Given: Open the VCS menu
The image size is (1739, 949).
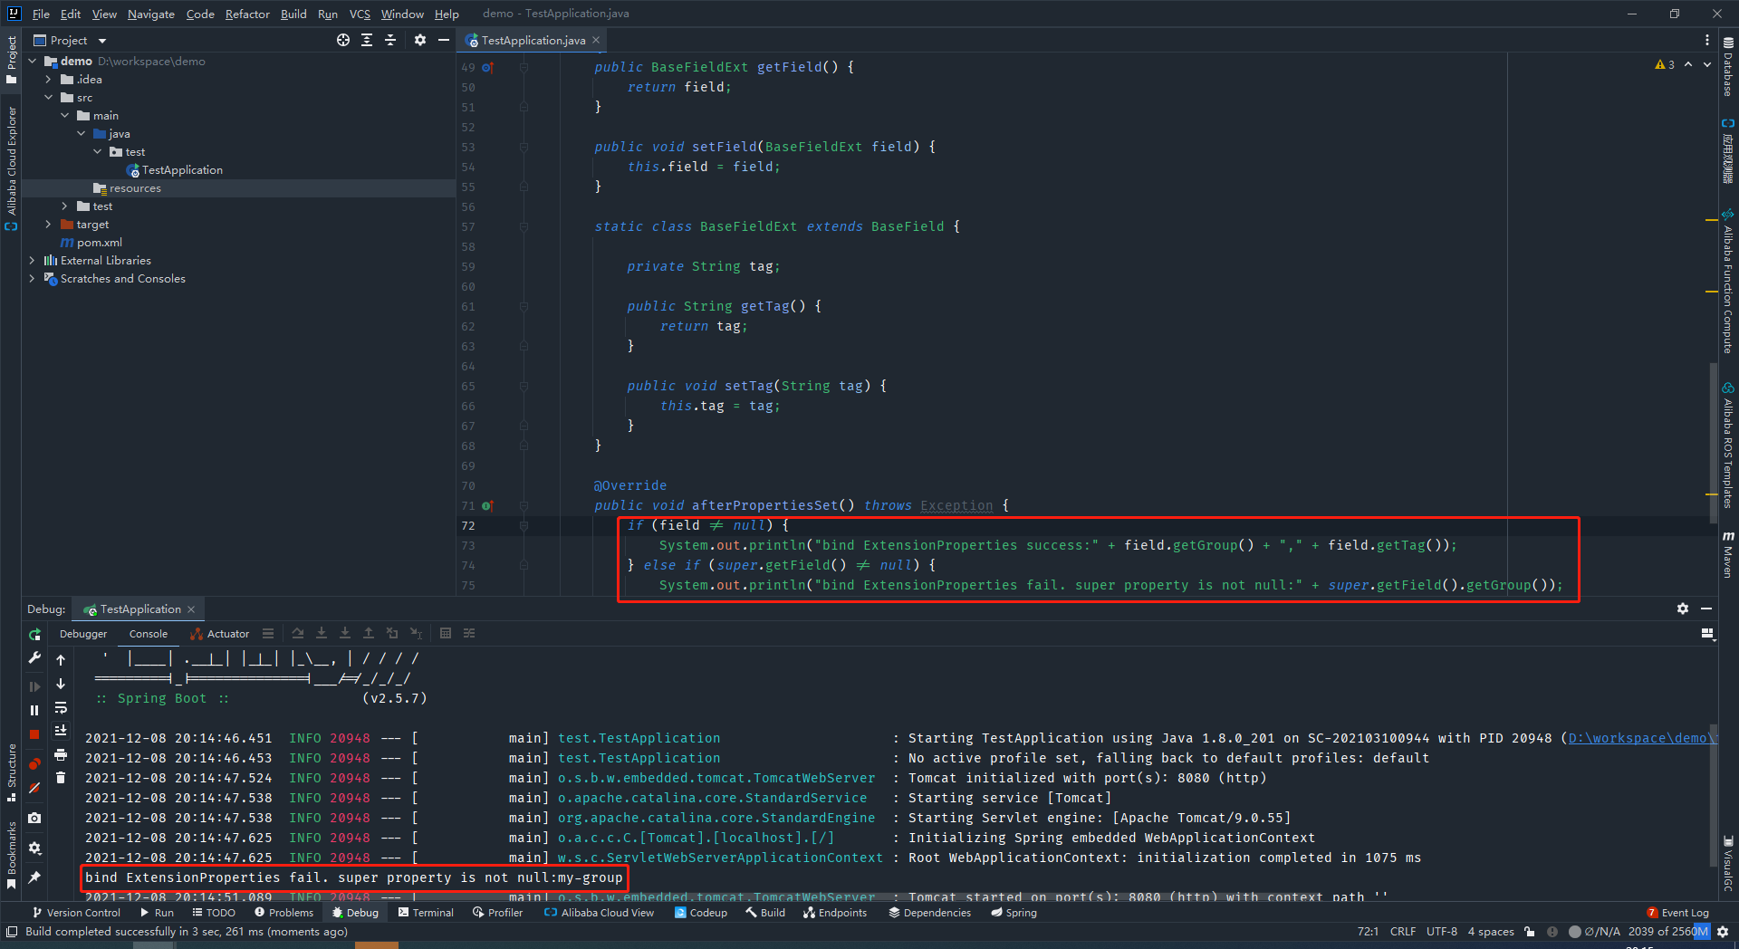Looking at the screenshot, I should pyautogui.click(x=360, y=14).
